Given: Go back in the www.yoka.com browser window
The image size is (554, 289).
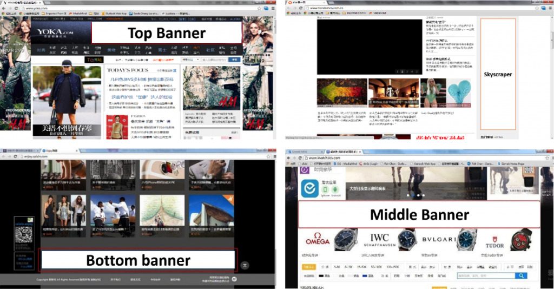Looking at the screenshot, I should [x=3, y=8].
